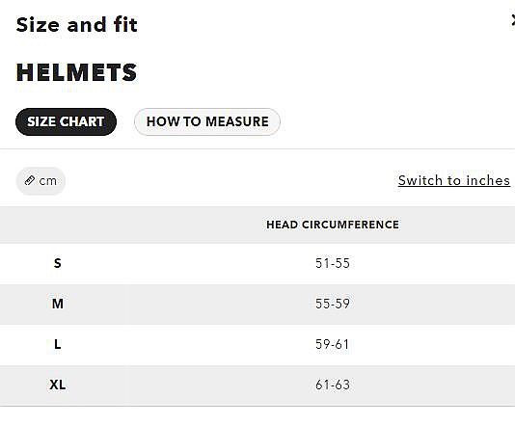Select the L size row label
Viewport: 515px width, 425px height.
(58, 344)
